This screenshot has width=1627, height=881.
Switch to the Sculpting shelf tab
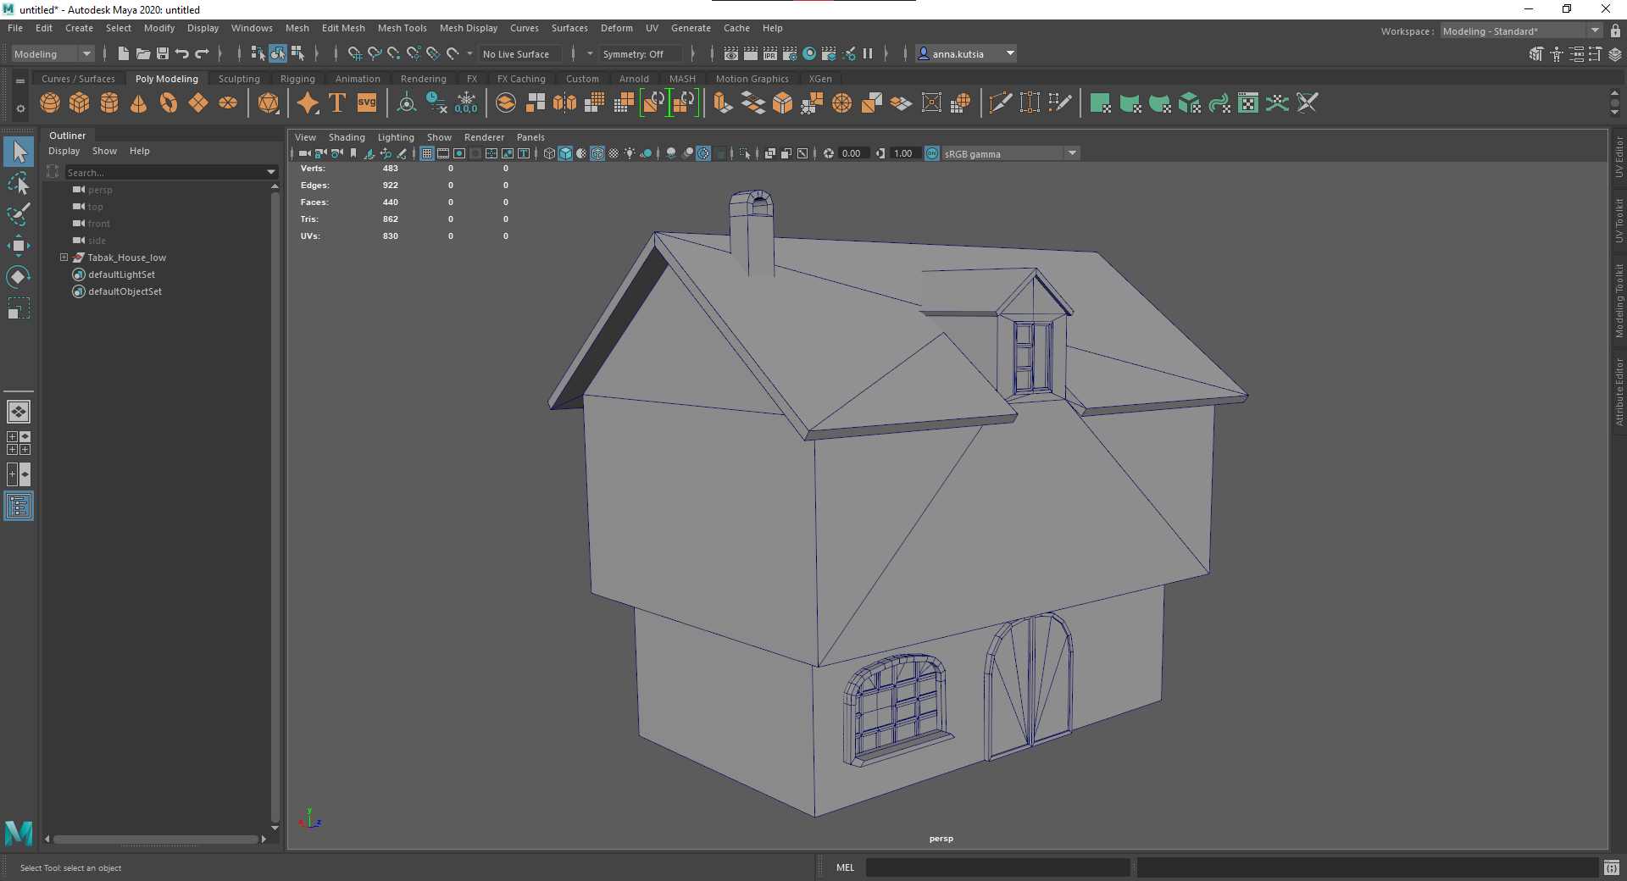[x=239, y=79]
